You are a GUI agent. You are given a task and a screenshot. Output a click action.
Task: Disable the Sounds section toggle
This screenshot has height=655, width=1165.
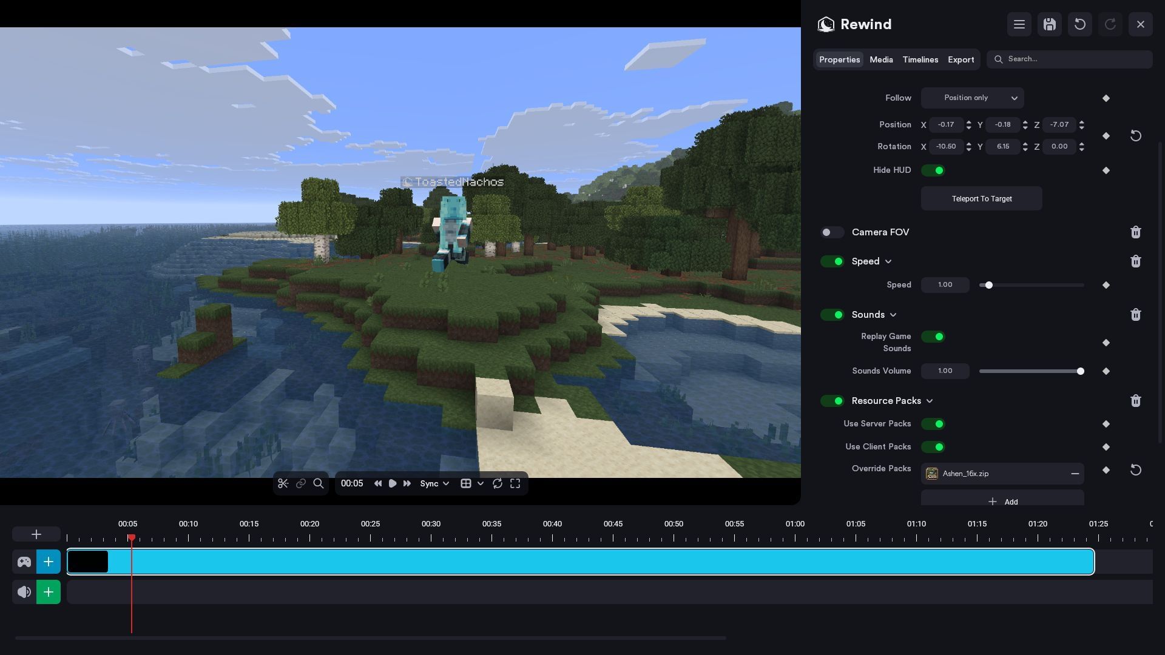coord(832,315)
